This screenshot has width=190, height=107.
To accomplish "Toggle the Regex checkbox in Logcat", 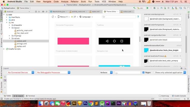I will [143, 73].
